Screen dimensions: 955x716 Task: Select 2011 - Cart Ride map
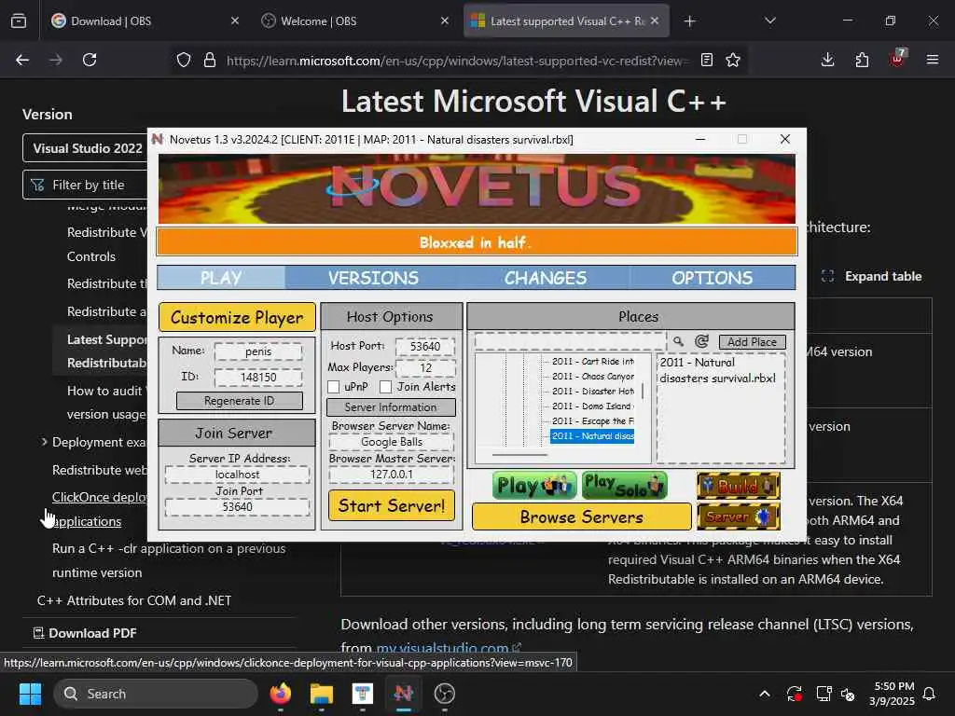coord(593,361)
